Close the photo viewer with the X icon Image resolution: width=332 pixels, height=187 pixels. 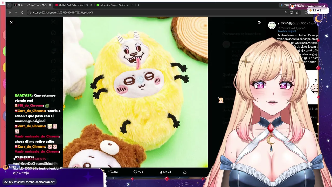pos(11,22)
